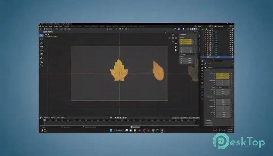Toggle X-ray mode in viewport header

coord(188,29)
